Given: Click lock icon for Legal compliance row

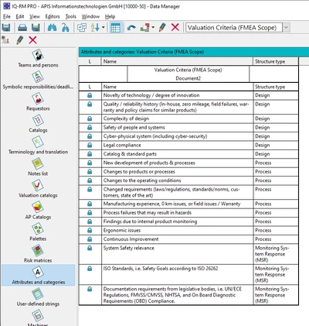Looking at the screenshot, I should (x=90, y=145).
